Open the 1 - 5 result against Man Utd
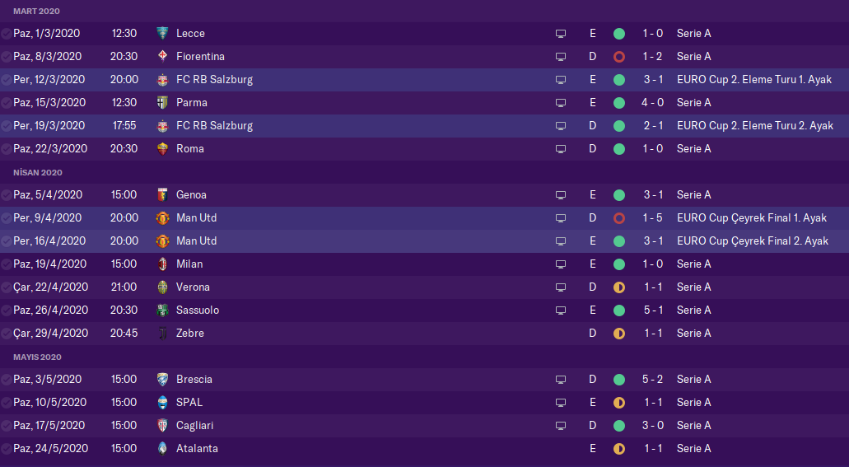The height and width of the screenshot is (467, 849). tap(653, 218)
